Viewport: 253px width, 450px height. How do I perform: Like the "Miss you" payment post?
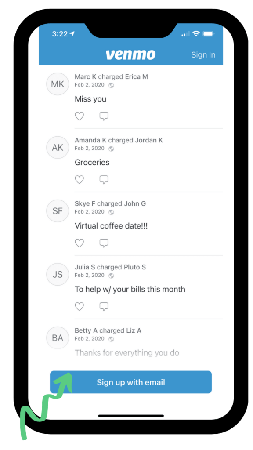click(x=79, y=116)
